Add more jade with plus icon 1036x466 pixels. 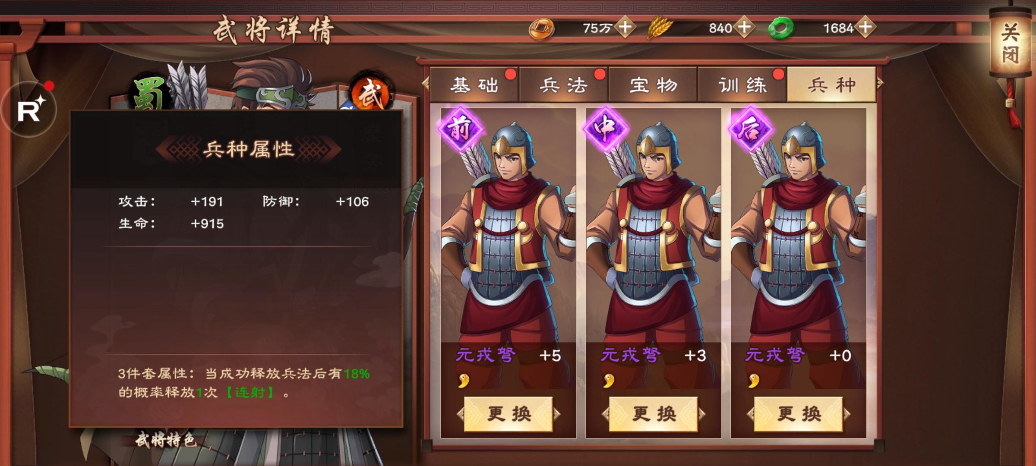tap(865, 27)
